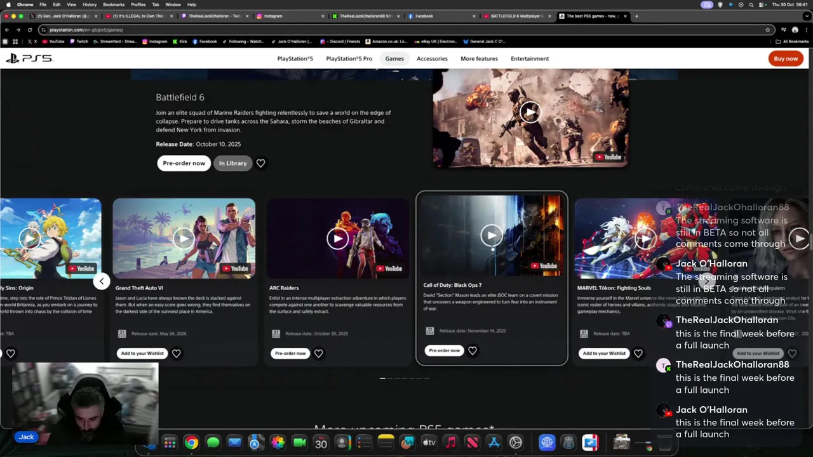Screen dimensions: 813x457
Task: Click the PS5 logo in the header
Action: point(29,58)
